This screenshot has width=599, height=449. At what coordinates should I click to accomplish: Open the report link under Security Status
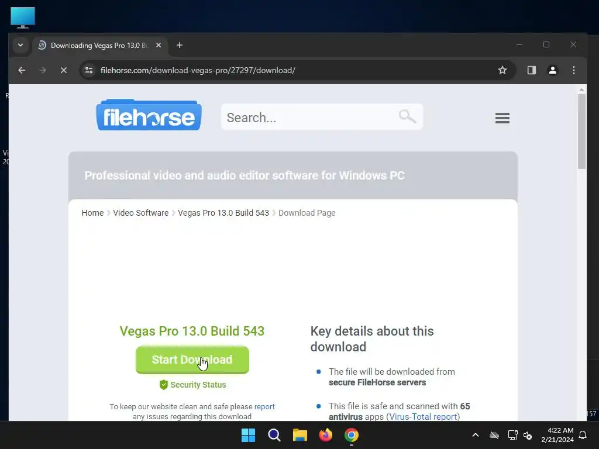pos(264,407)
